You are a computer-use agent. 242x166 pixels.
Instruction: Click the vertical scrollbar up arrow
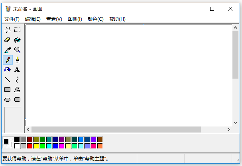coord(235,28)
